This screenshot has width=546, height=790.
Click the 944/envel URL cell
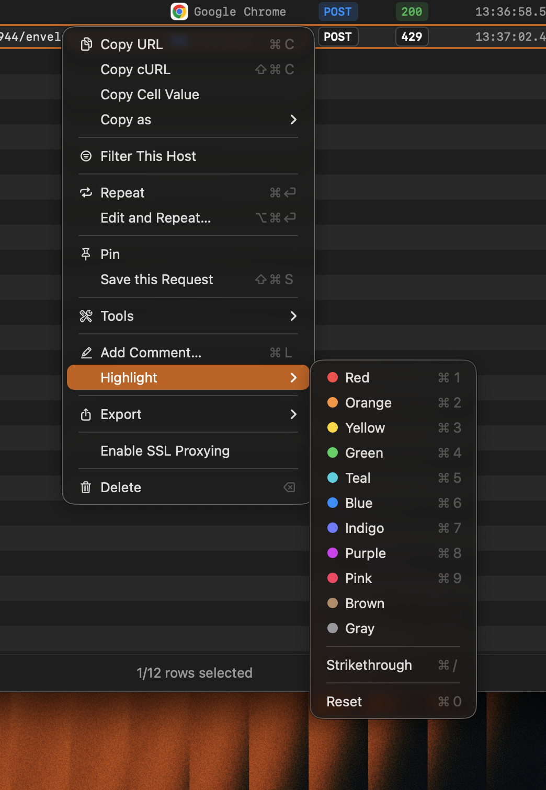pos(30,37)
